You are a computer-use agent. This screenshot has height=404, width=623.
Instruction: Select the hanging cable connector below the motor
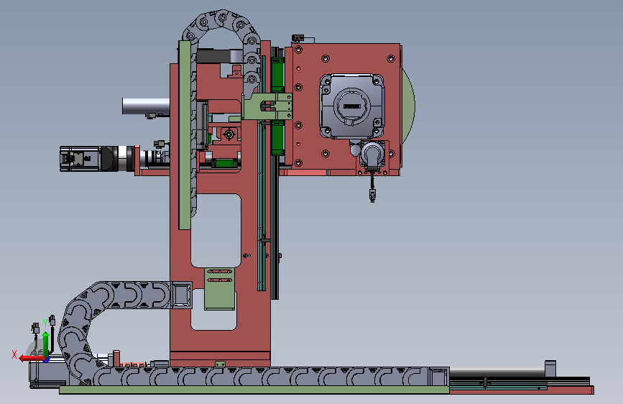coord(372,195)
